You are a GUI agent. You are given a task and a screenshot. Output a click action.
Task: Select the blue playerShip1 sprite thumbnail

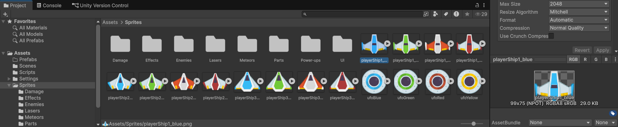[x=374, y=44]
